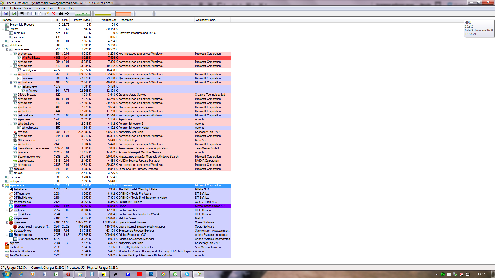Open the Windows Start button
This screenshot has width=495, height=278.
pyautogui.click(x=7, y=274)
